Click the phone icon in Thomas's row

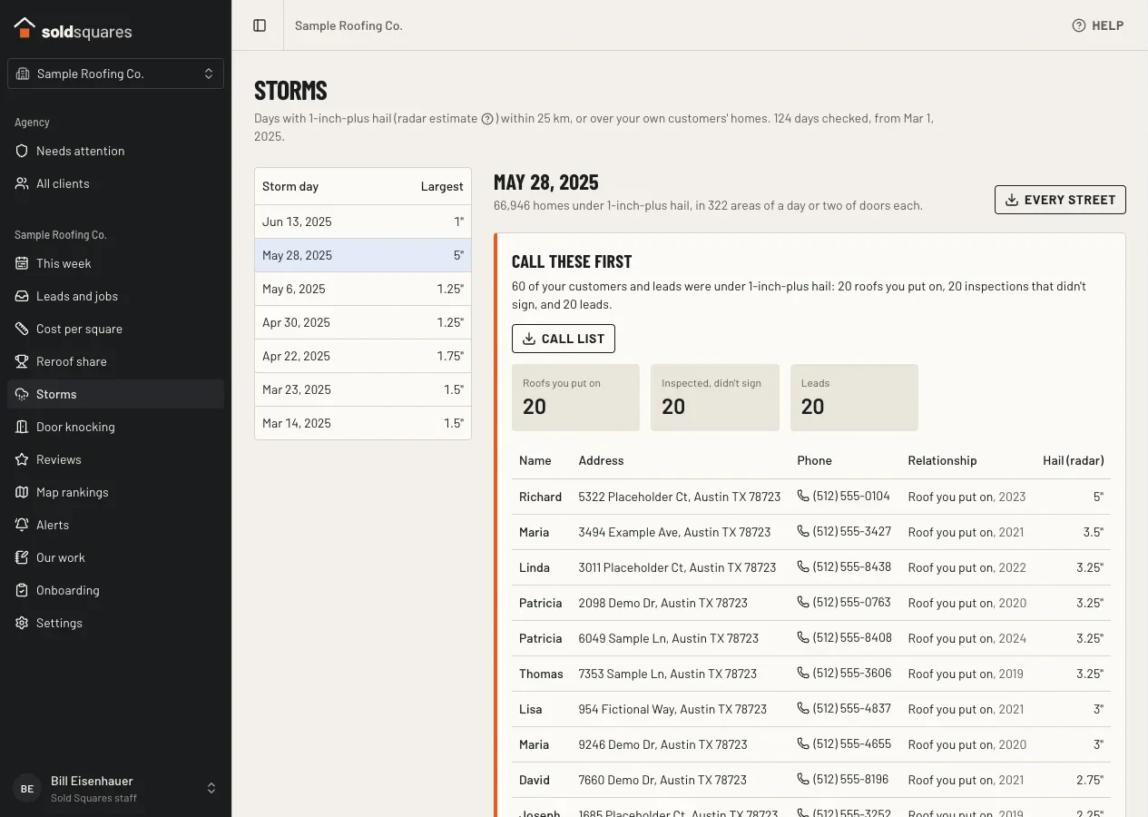(x=803, y=674)
